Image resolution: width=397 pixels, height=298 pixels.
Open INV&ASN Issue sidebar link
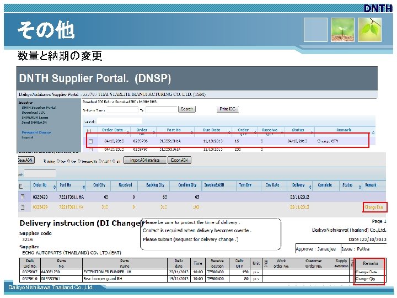35,118
